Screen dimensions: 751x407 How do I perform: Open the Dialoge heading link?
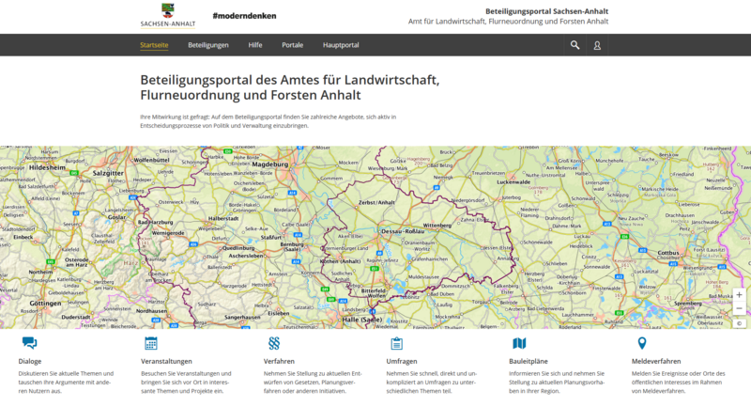tap(30, 362)
